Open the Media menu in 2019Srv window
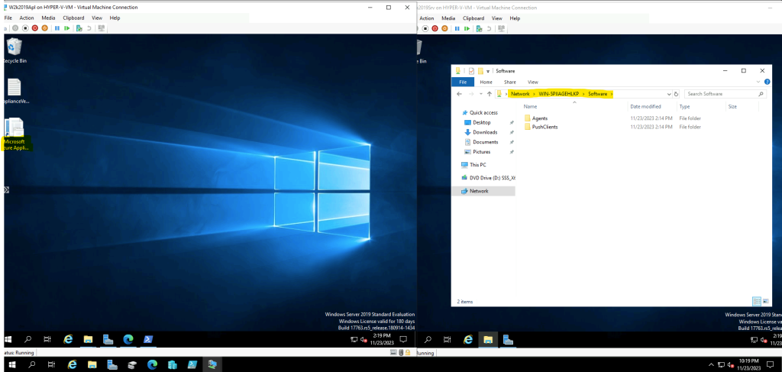Image resolution: width=782 pixels, height=372 pixels. point(448,18)
